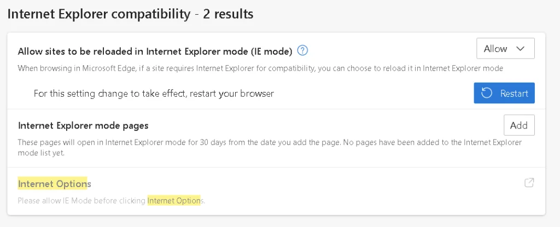The width and height of the screenshot is (560, 227).
Task: Click the '2 results' count in heading
Action: coord(228,14)
